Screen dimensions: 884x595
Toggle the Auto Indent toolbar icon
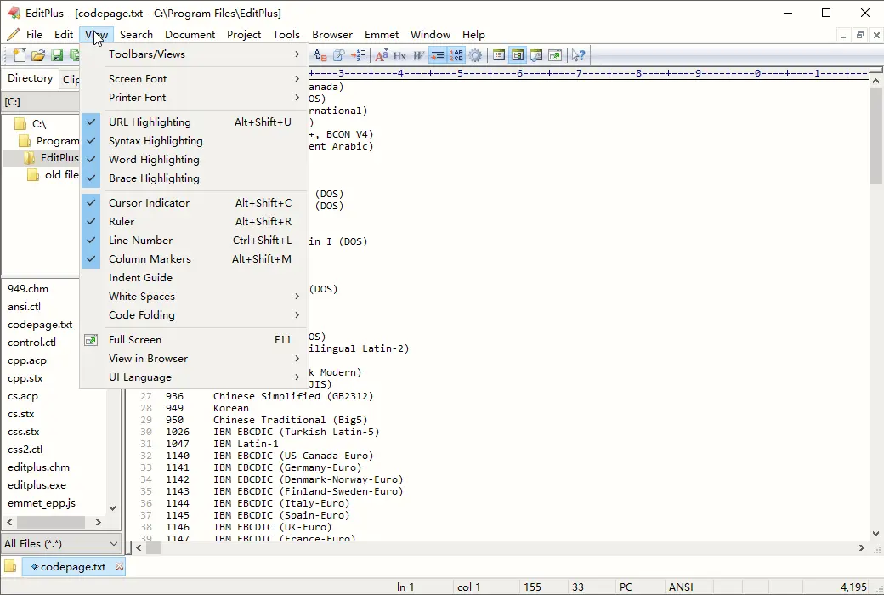pos(437,55)
